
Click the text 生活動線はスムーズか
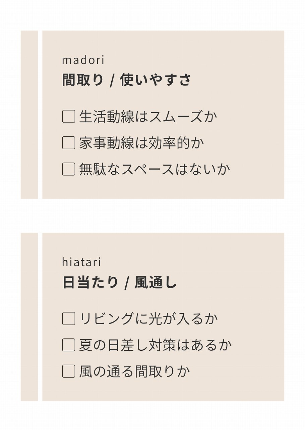click(148, 117)
